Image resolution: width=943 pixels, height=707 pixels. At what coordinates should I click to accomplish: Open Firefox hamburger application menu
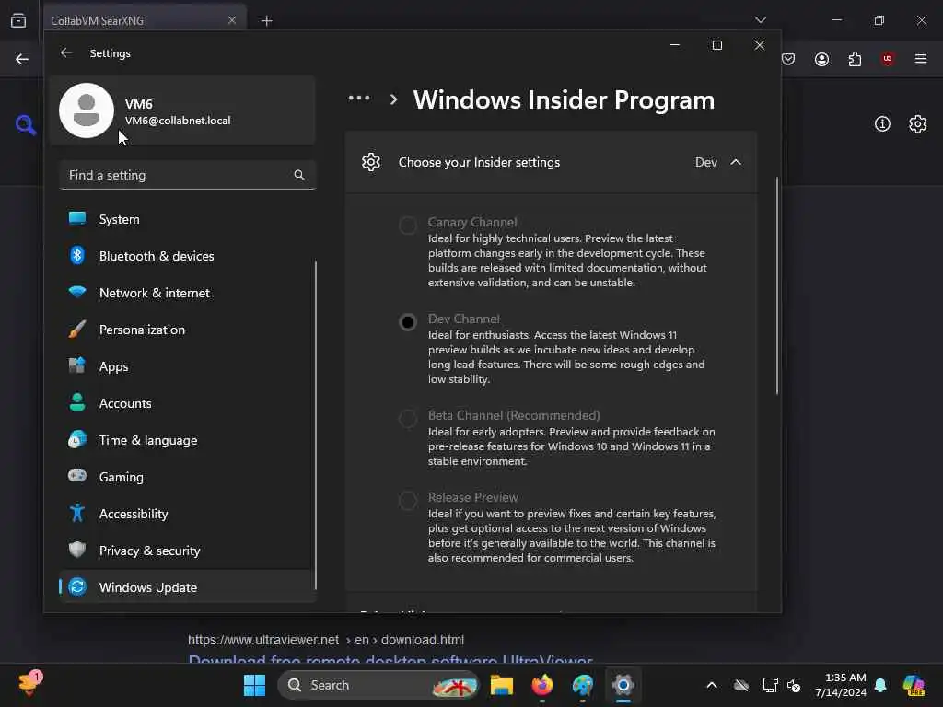click(x=921, y=59)
